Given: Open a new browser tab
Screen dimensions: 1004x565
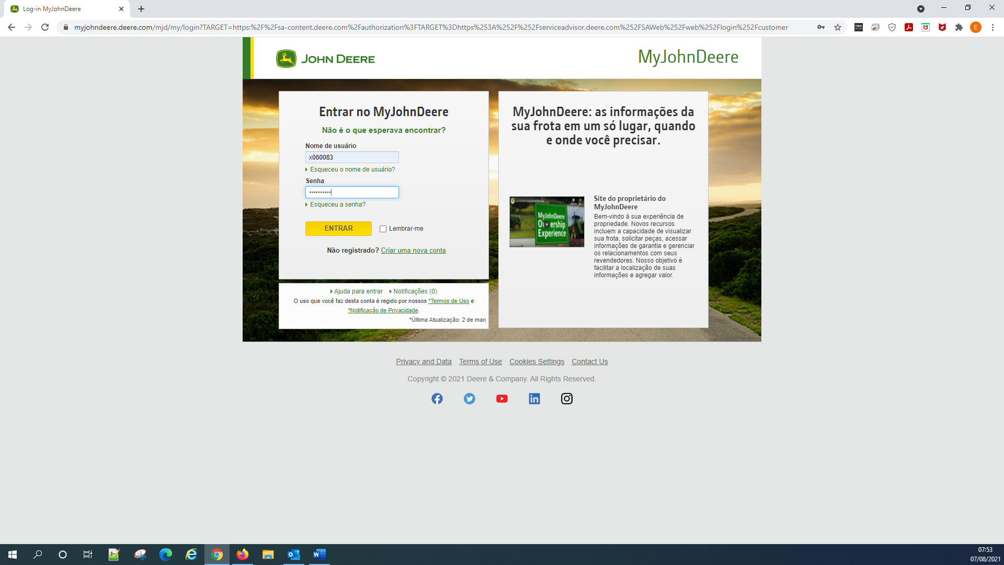Looking at the screenshot, I should 141,9.
